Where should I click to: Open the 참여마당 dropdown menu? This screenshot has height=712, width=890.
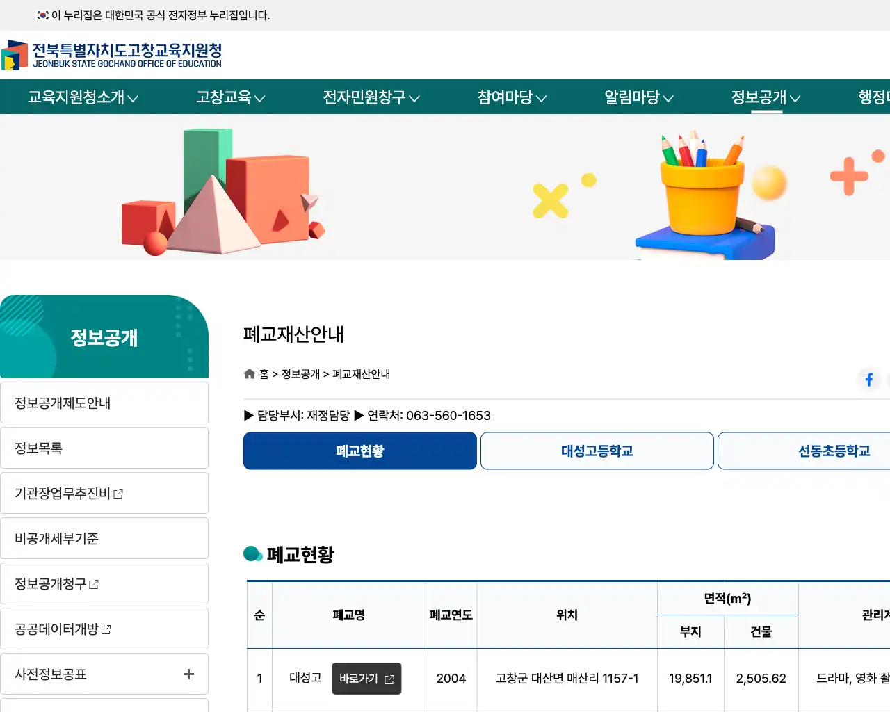click(511, 97)
